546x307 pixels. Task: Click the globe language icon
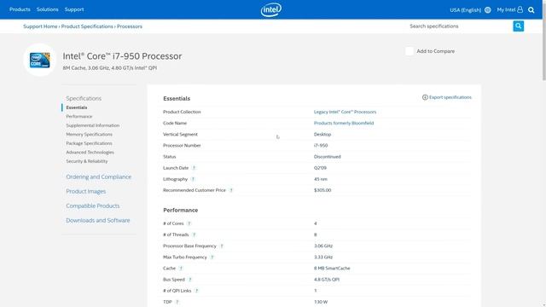click(487, 9)
